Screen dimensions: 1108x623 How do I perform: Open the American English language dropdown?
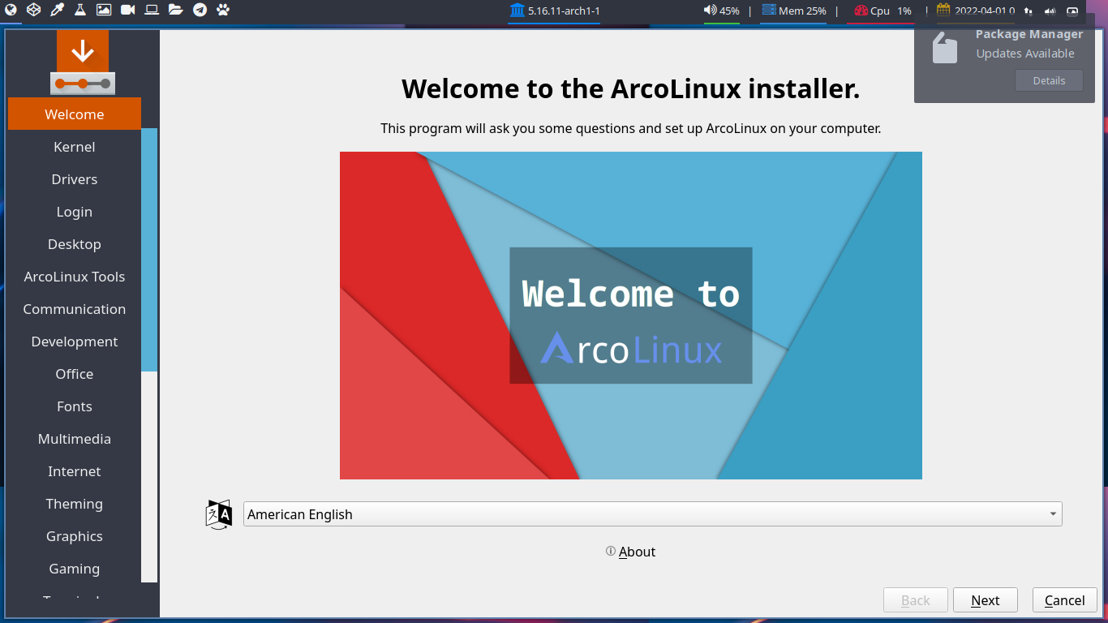(652, 514)
